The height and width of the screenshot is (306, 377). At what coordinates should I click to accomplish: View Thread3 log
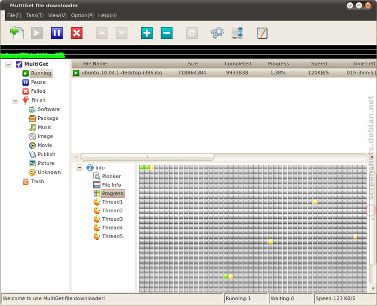click(x=112, y=219)
